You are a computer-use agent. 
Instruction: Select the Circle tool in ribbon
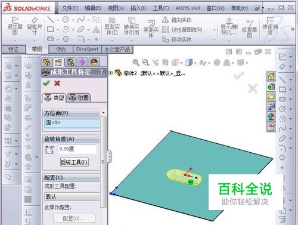(66, 20)
